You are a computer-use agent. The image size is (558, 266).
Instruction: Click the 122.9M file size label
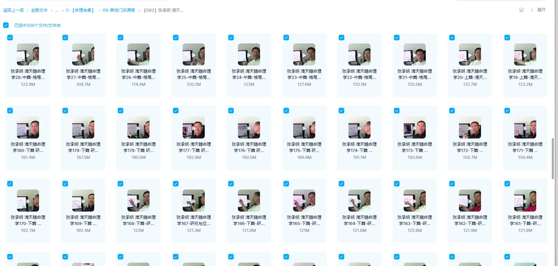(28, 84)
